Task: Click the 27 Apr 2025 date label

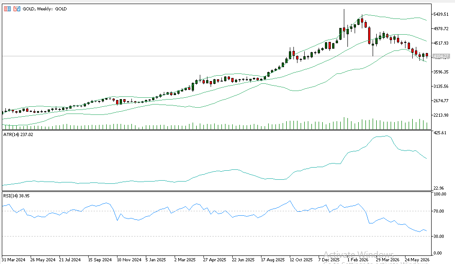Action: 214,259
